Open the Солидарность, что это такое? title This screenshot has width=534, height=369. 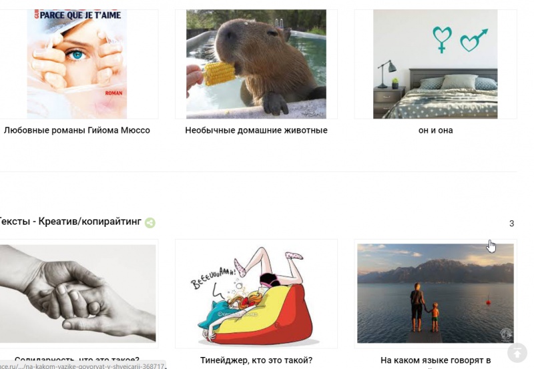(x=77, y=360)
